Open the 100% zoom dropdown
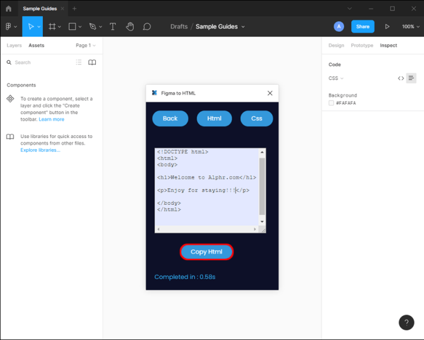Screen dimensions: 424x340 (410, 26)
